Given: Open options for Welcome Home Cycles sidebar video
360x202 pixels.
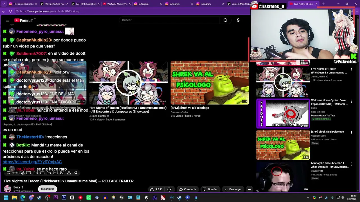Looking at the screenshot, I should [351, 101].
